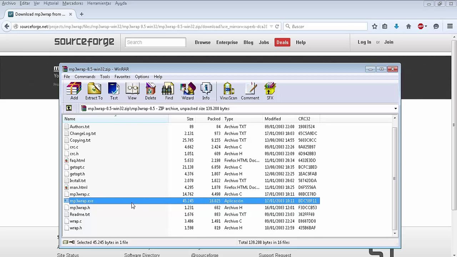Reload the page in Firefox
The height and width of the screenshot is (257, 457).
(x=277, y=26)
